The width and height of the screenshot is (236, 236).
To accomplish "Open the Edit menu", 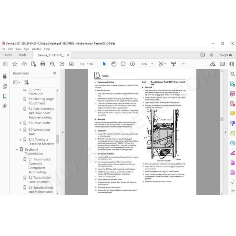I will pos(10,49).
